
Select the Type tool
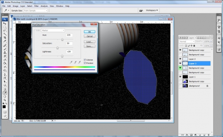[x=5, y=78]
